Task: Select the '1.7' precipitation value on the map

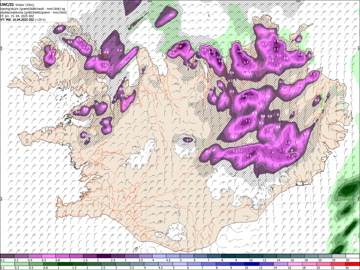Action: [x=282, y=151]
